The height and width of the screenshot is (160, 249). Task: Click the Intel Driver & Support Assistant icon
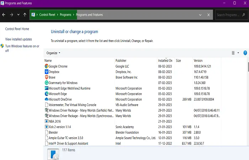[x=46, y=143]
